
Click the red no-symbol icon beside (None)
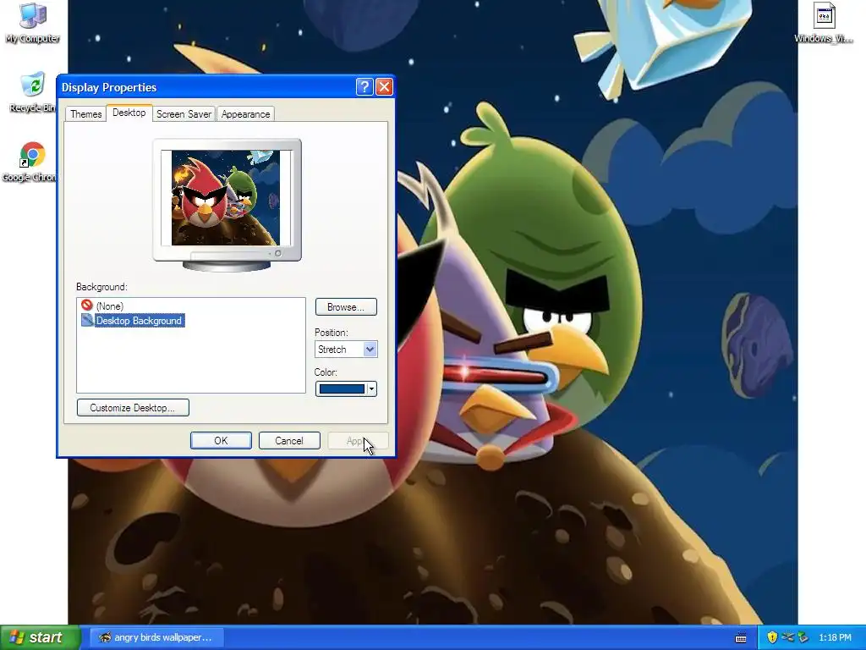86,305
